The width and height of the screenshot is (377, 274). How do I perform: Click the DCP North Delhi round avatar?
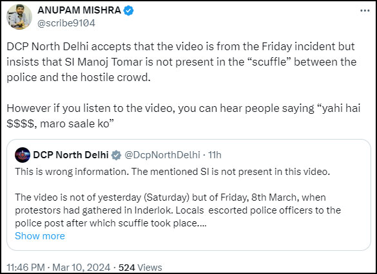[23, 155]
